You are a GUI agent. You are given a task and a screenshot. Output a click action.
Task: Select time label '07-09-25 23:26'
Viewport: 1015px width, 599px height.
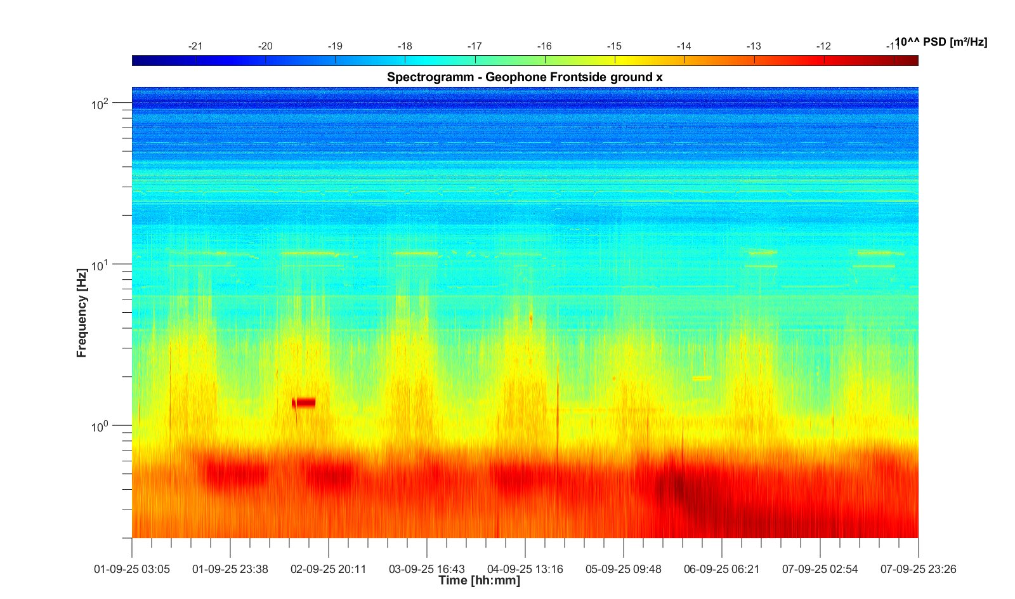pos(918,569)
